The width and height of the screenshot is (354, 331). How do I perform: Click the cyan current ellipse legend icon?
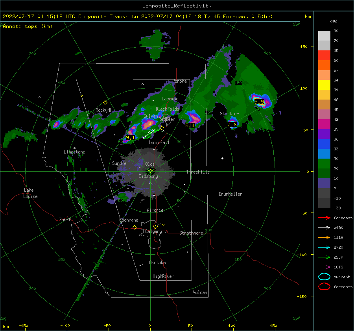[x=324, y=277]
